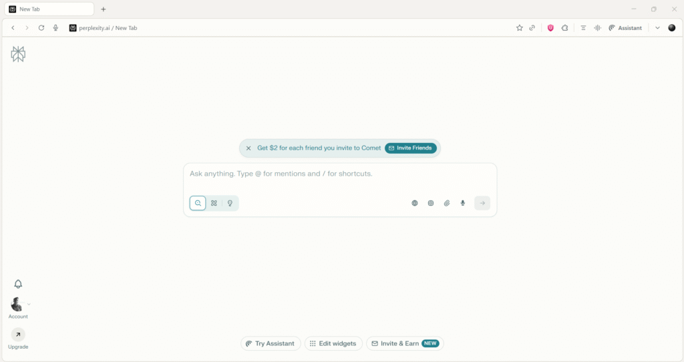The width and height of the screenshot is (684, 362).
Task: Click the Try Assistant button
Action: [271, 343]
